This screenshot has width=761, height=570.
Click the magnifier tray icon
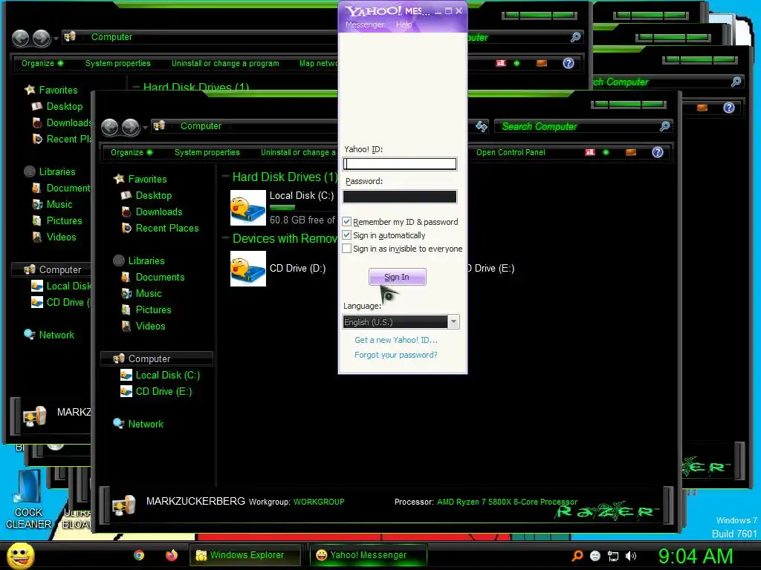(x=577, y=556)
